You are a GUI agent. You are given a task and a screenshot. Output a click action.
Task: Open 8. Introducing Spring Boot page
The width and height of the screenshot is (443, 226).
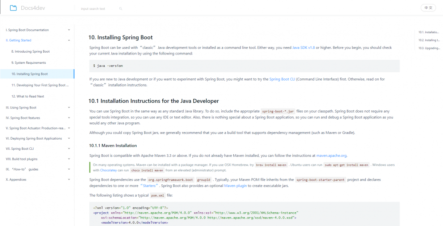(31, 51)
